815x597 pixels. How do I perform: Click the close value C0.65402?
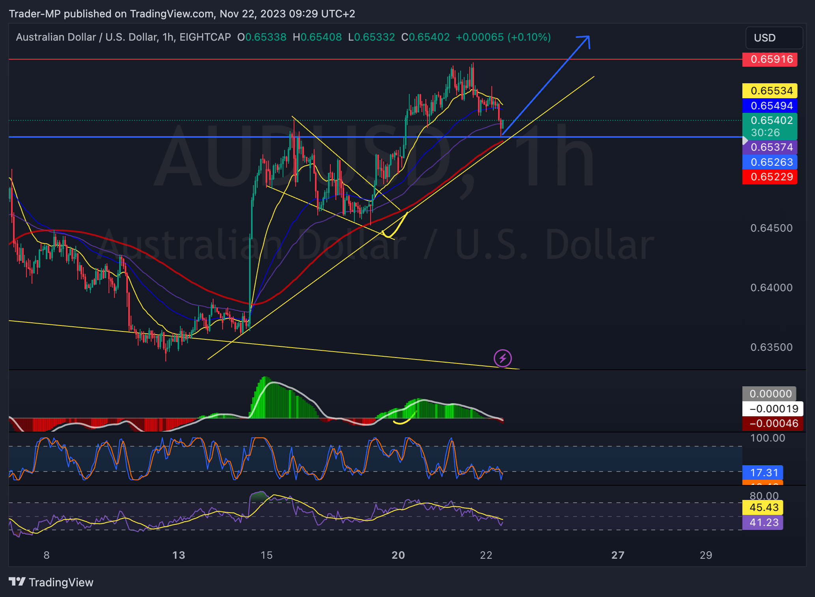click(x=425, y=37)
